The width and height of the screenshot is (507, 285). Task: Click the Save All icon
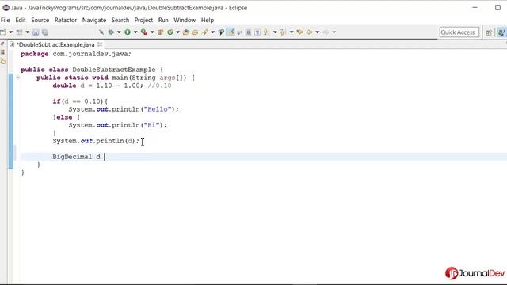45,32
